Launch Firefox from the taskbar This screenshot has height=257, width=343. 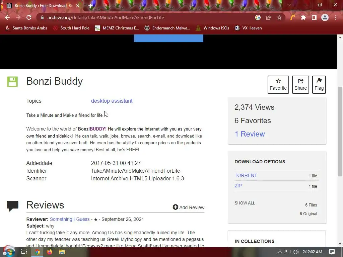(50, 252)
